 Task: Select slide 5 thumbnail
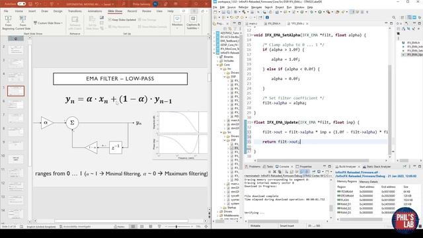pyautogui.click(x=16, y=91)
